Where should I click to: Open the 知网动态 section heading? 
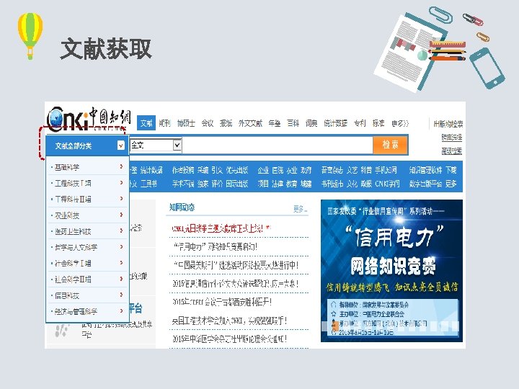pyautogui.click(x=182, y=207)
